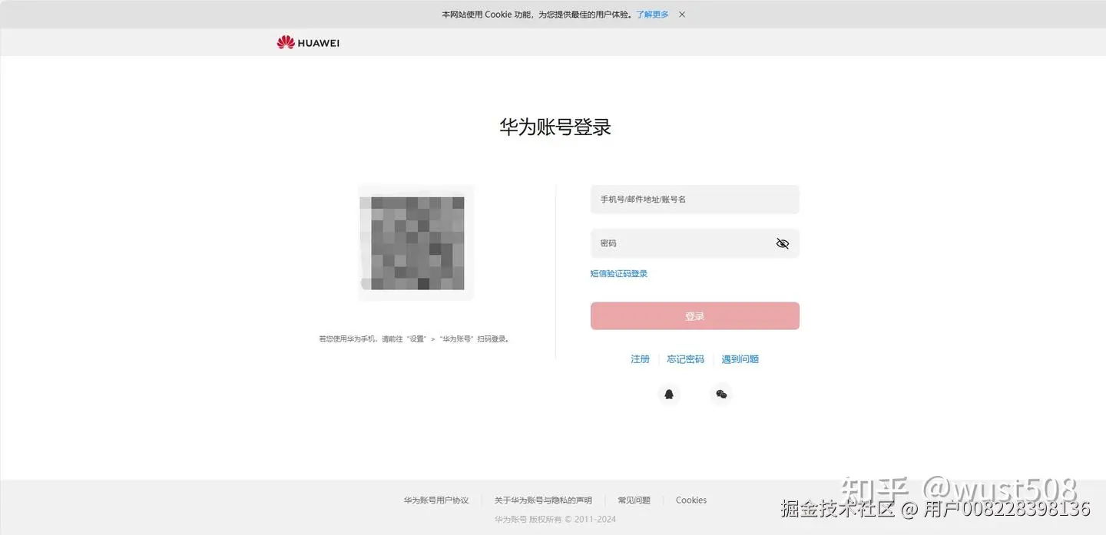Open 常见问题 footer link
1106x535 pixels.
634,500
